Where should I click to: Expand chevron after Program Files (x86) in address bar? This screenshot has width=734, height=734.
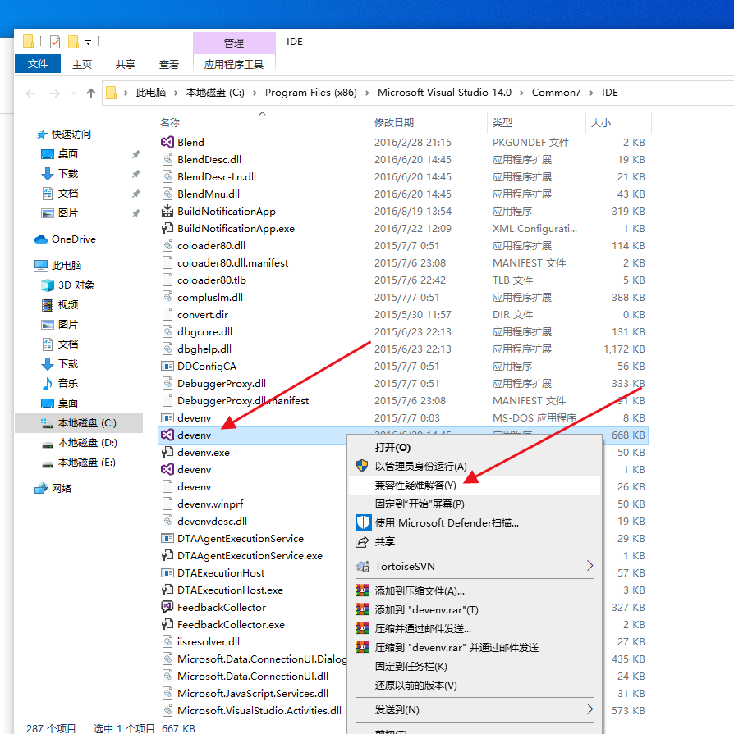367,93
